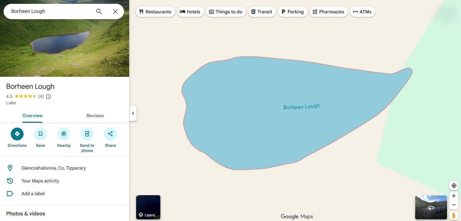Open the Layers map type switcher
Image resolution: width=461 pixels, height=221 pixels.
tap(148, 207)
